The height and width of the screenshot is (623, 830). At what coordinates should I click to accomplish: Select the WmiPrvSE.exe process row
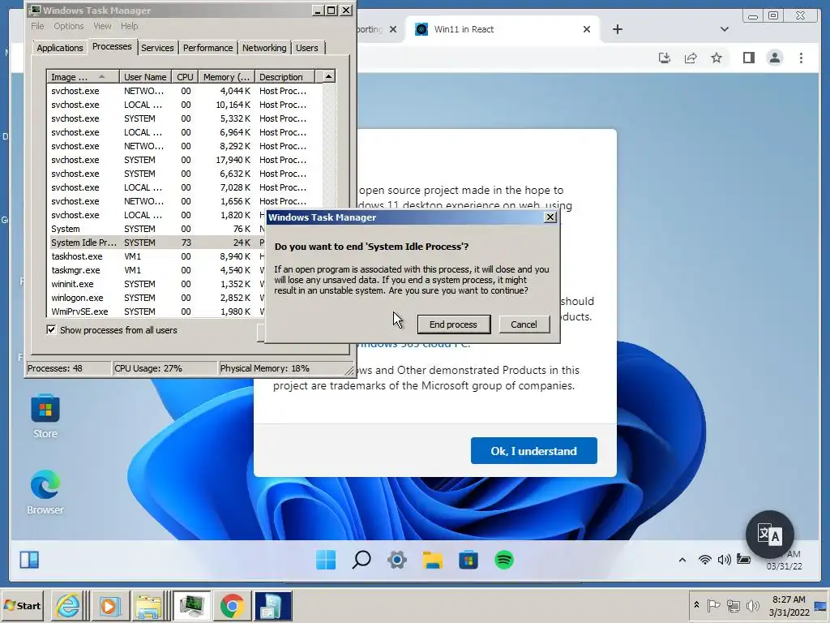coord(156,311)
